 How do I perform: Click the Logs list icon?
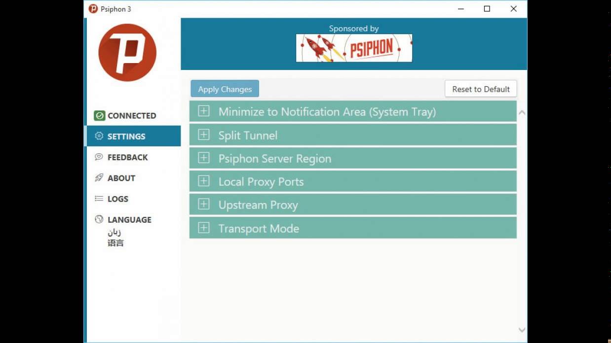click(99, 199)
